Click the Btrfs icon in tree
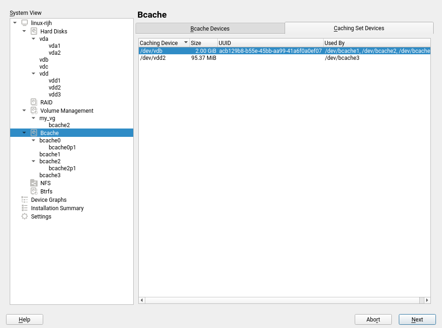442x328 pixels. (x=34, y=192)
